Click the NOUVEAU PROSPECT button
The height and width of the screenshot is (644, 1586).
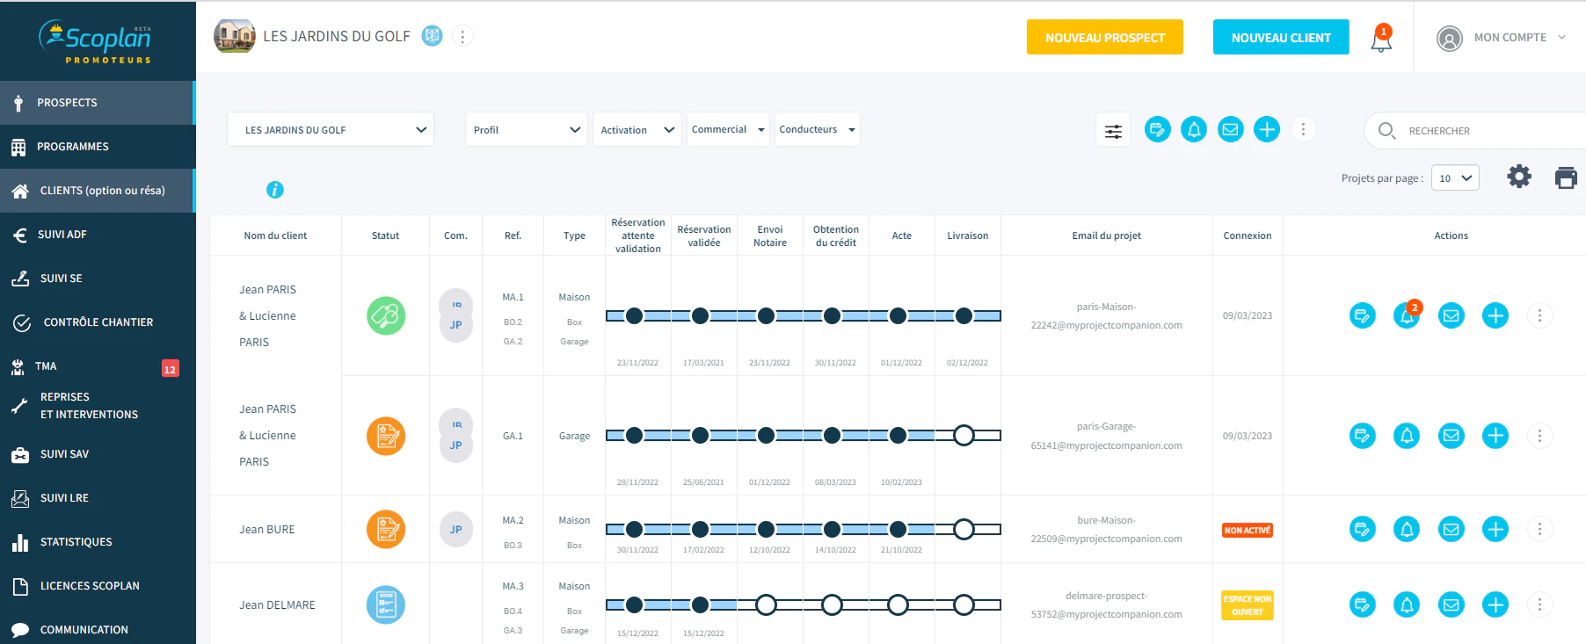coord(1105,37)
